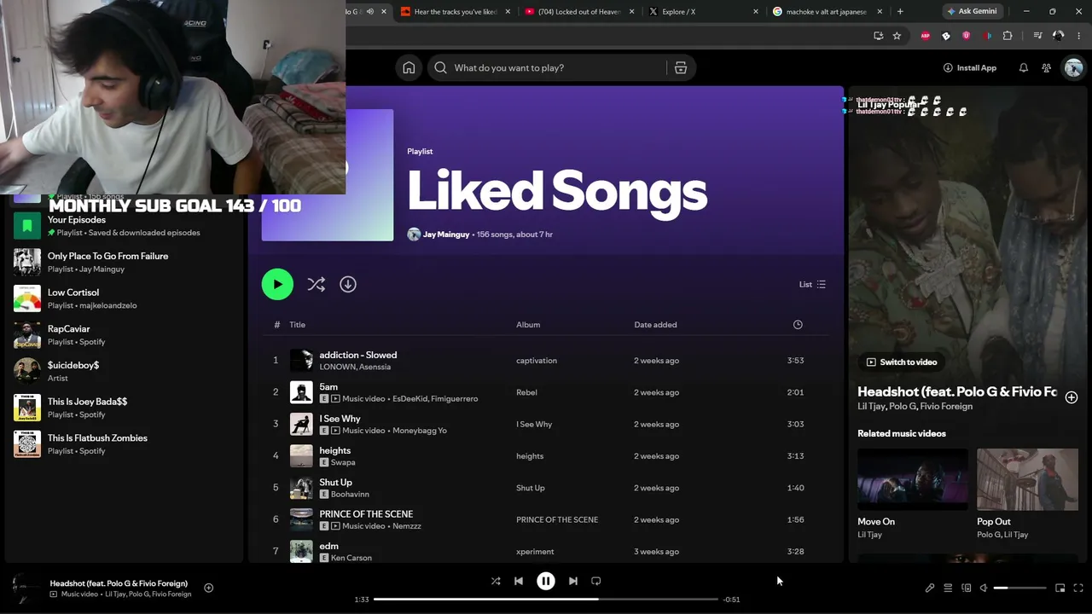Add Headshot to Liked Songs in player bar
Screen dimensions: 1092x614
tap(208, 588)
